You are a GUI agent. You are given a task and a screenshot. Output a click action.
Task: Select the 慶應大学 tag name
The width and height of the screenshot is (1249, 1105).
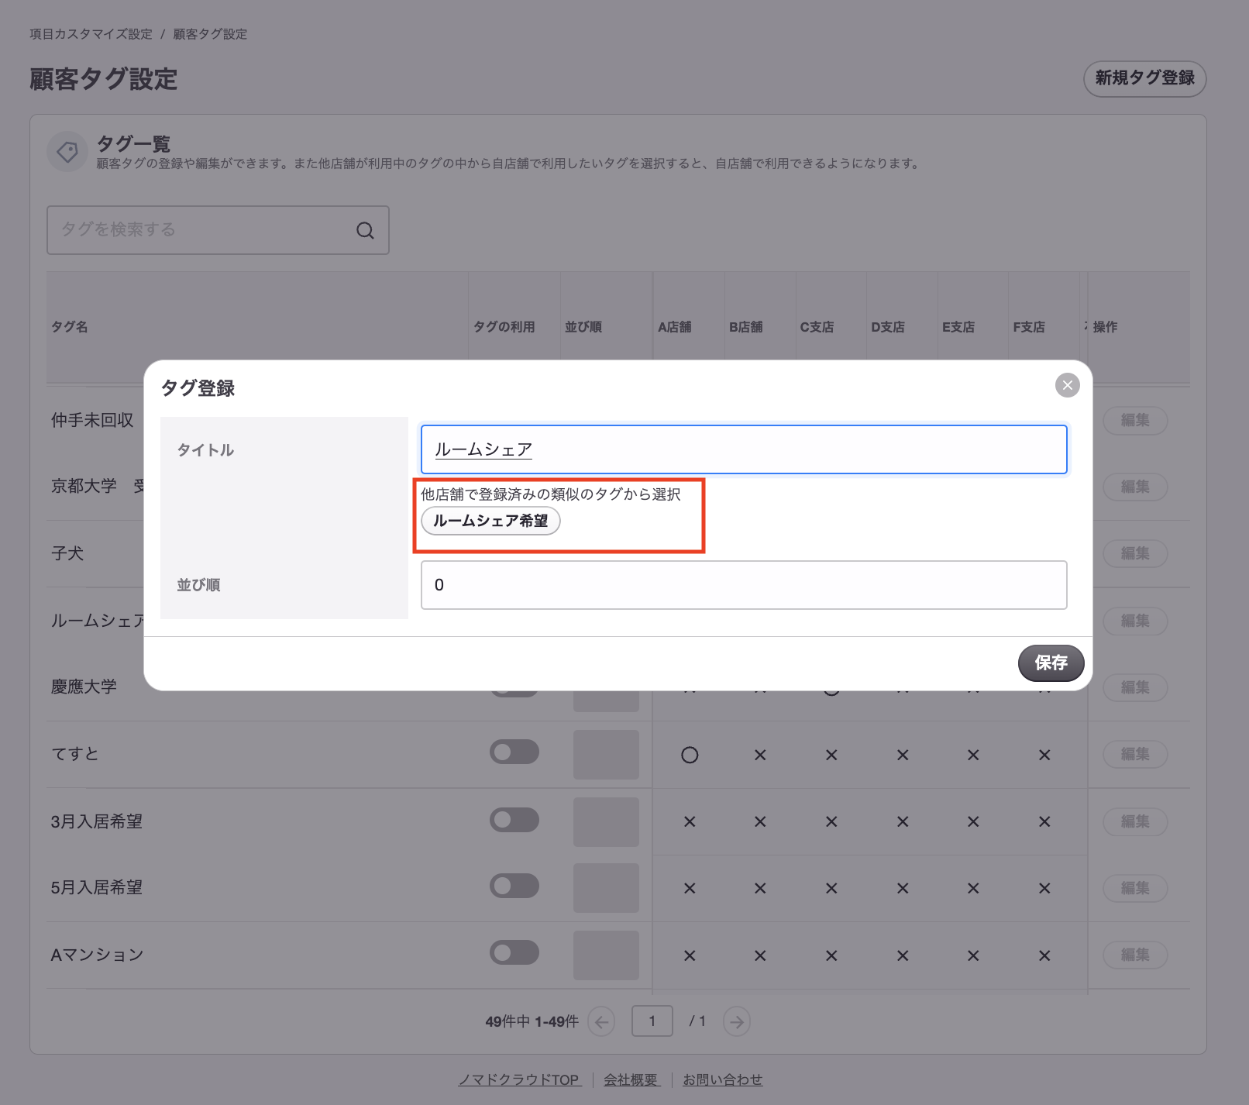pyautogui.click(x=84, y=687)
